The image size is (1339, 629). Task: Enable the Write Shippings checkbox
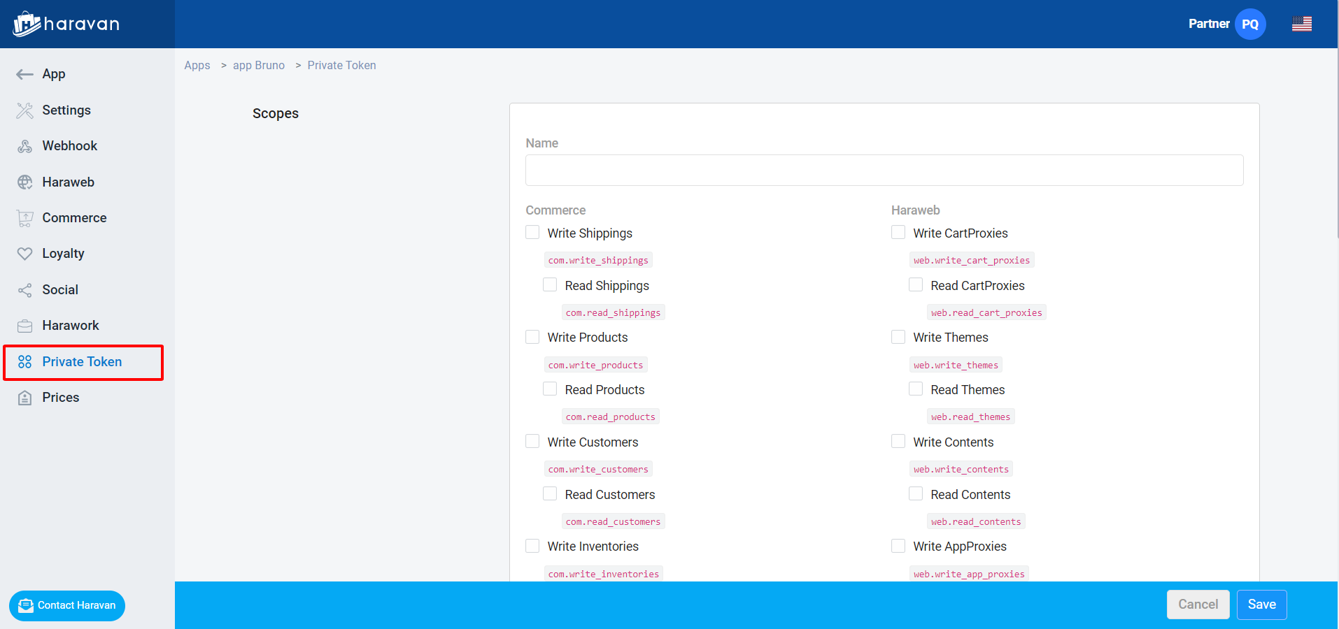pyautogui.click(x=532, y=233)
